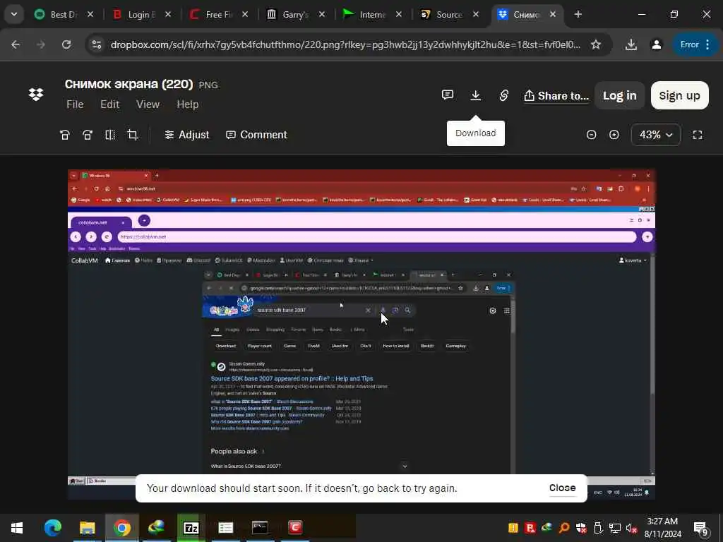Image resolution: width=723 pixels, height=542 pixels.
Task: Open a new Chrome tab
Action: tap(578, 14)
